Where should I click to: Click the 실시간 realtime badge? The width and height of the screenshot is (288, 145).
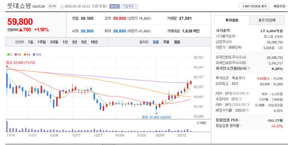(114, 6)
